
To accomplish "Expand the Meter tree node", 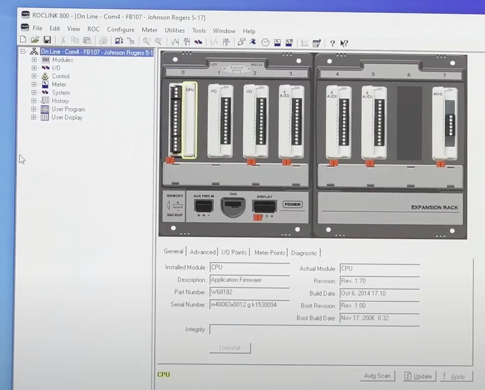I will click(34, 84).
